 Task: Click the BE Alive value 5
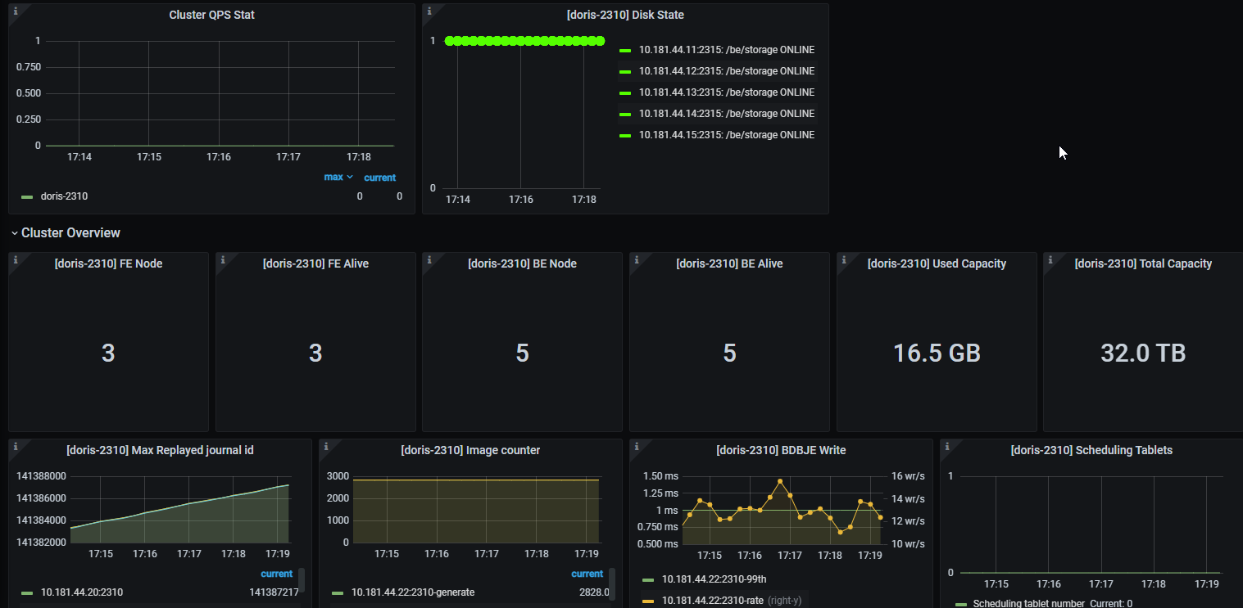tap(729, 353)
